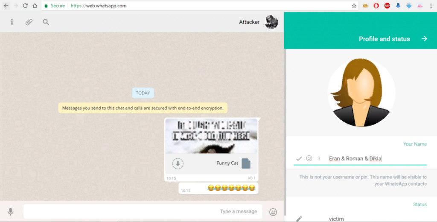The image size is (437, 222).
Task: Close Profile and status panel arrow
Action: coord(424,38)
